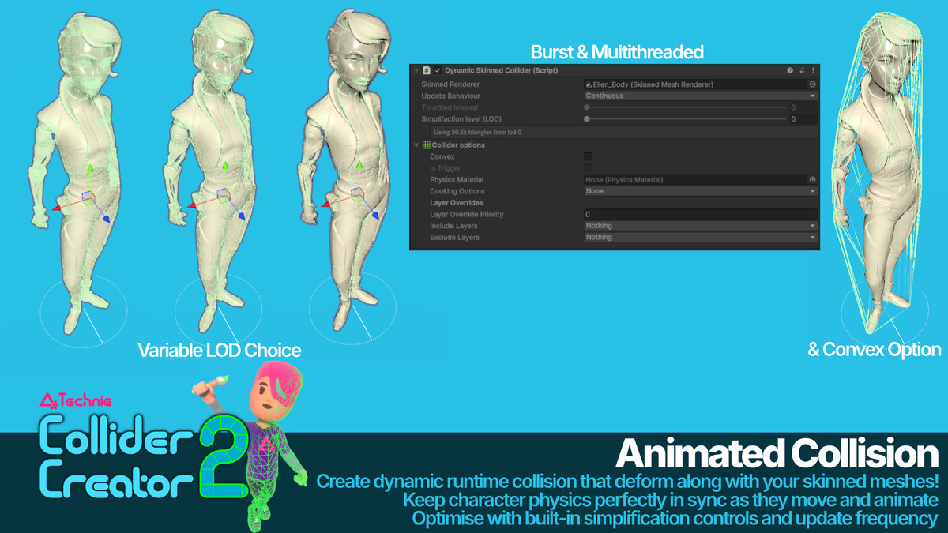
Task: Open the Include Layers dropdown
Action: click(701, 226)
